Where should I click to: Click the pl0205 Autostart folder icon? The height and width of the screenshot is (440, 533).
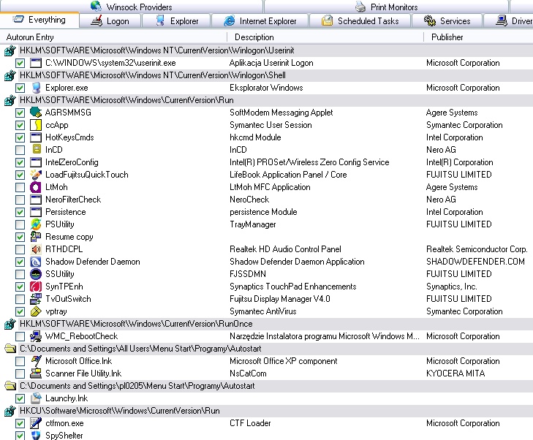coord(10,386)
